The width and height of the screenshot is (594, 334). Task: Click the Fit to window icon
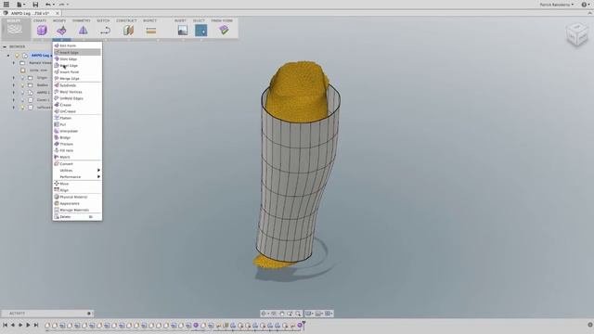click(x=298, y=314)
